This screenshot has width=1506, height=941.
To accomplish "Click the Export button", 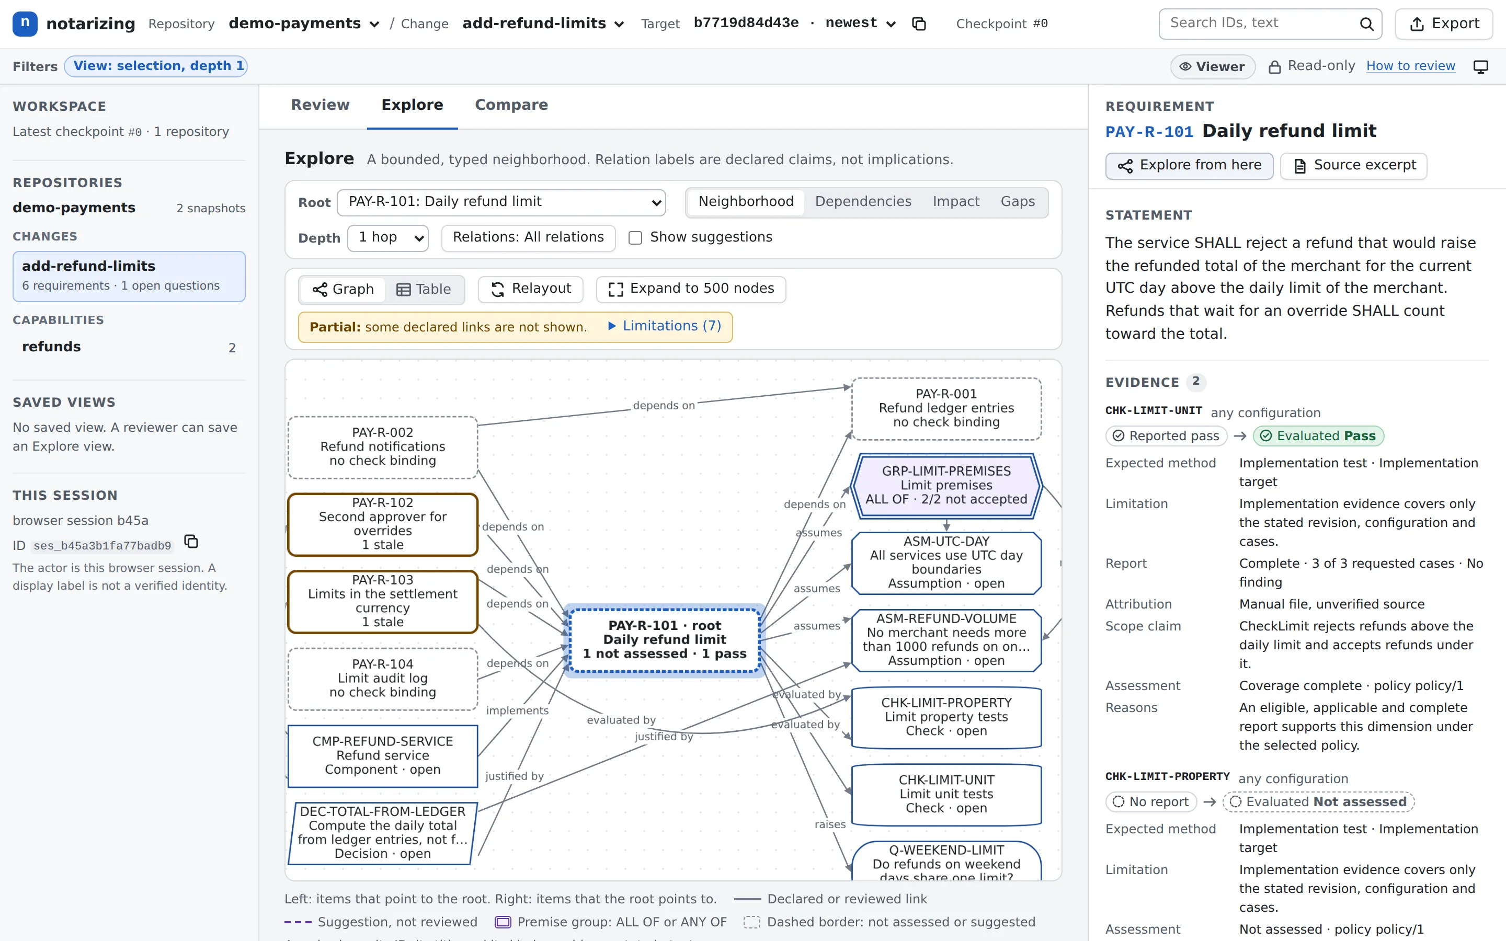I will coord(1443,24).
